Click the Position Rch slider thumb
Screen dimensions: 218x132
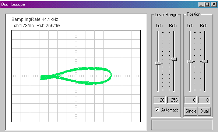pyautogui.click(x=204, y=61)
